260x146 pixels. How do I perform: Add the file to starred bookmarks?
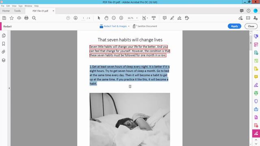click(x=12, y=18)
